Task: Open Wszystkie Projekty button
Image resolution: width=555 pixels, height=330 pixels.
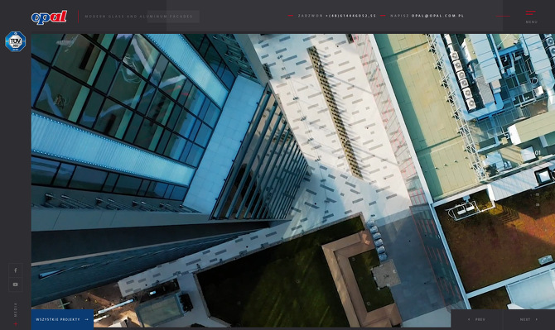Action: click(x=62, y=319)
